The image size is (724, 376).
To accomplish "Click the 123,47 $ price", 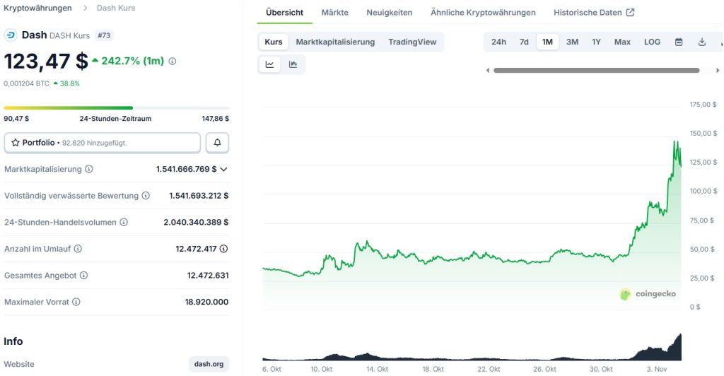I will 46,61.
